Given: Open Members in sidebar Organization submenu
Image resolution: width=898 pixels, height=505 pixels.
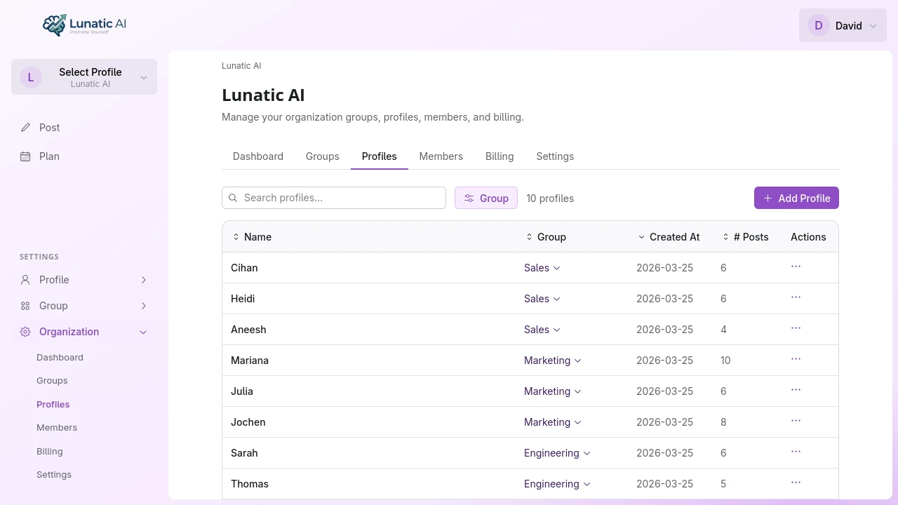Looking at the screenshot, I should [x=57, y=428].
